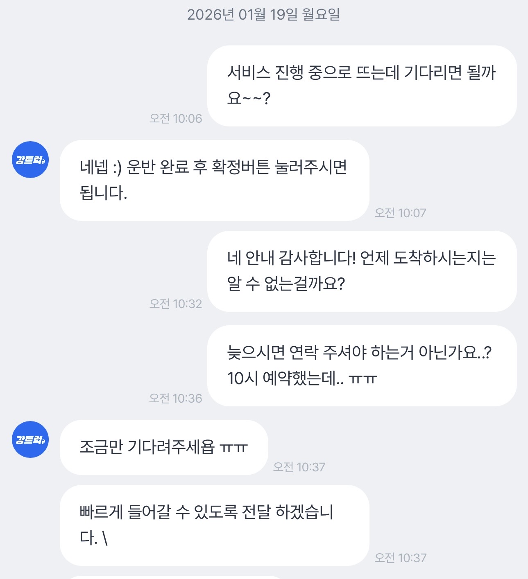Tap the message 네 안내 감사합니다! 언제 도착하시는지는

(x=362, y=271)
